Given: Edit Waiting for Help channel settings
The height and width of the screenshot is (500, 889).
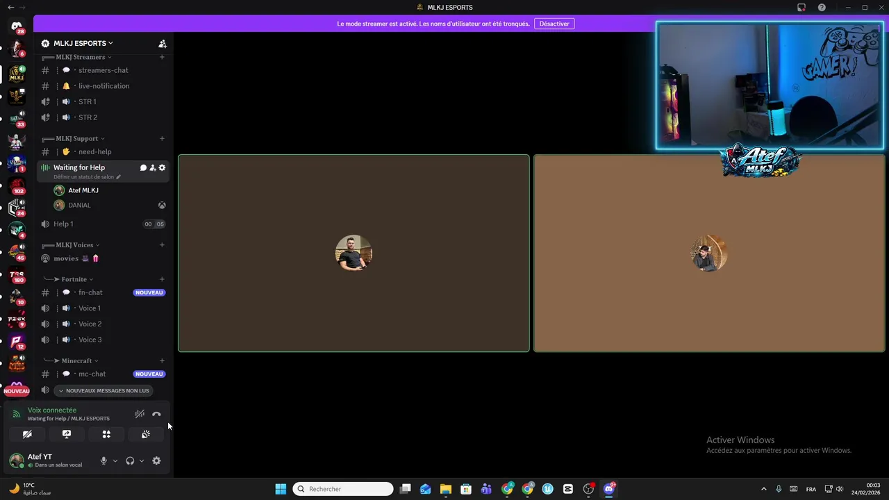Looking at the screenshot, I should coord(163,167).
